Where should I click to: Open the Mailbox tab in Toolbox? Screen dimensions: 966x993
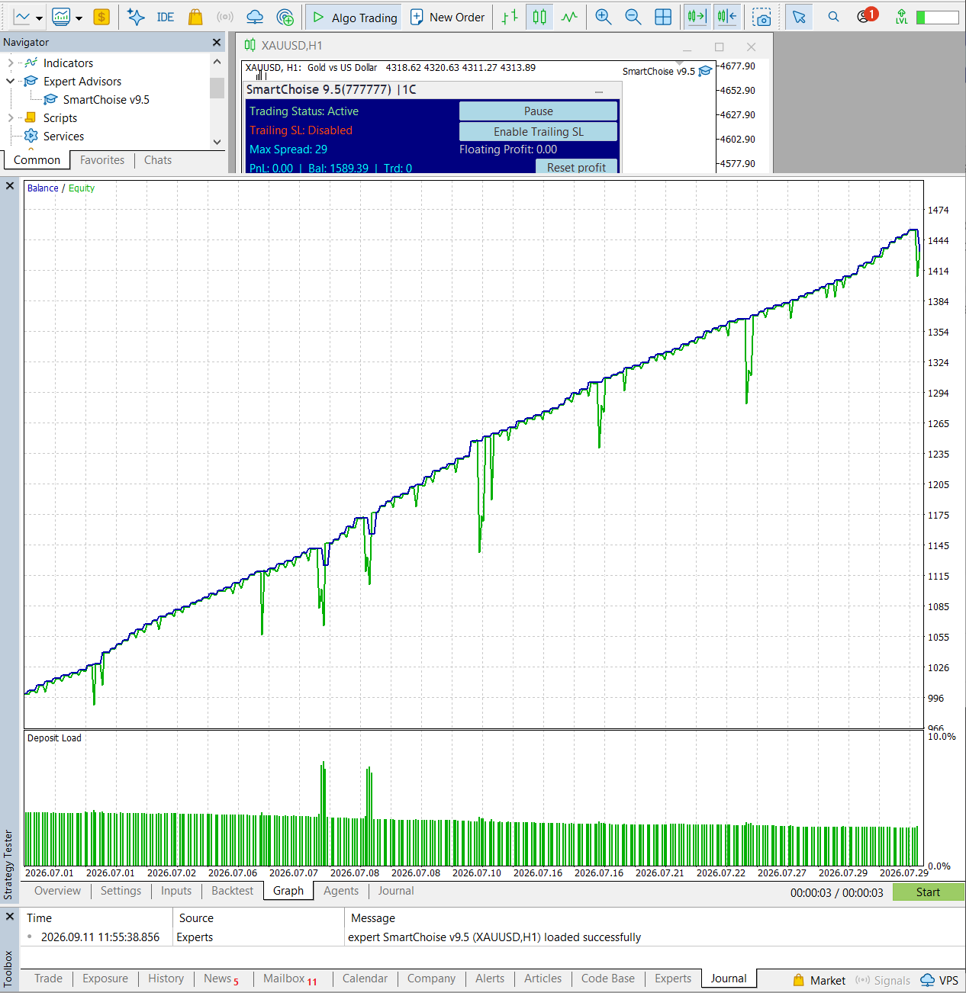[290, 979]
